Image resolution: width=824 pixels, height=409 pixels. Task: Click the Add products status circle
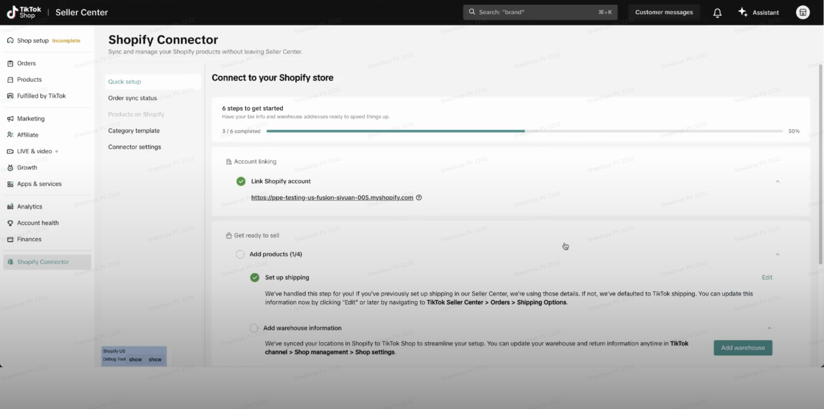point(240,254)
